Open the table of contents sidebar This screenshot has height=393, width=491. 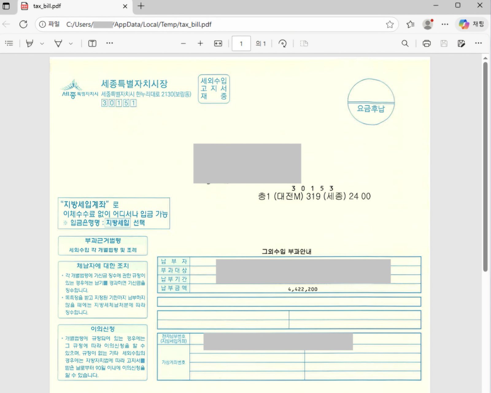tap(9, 43)
